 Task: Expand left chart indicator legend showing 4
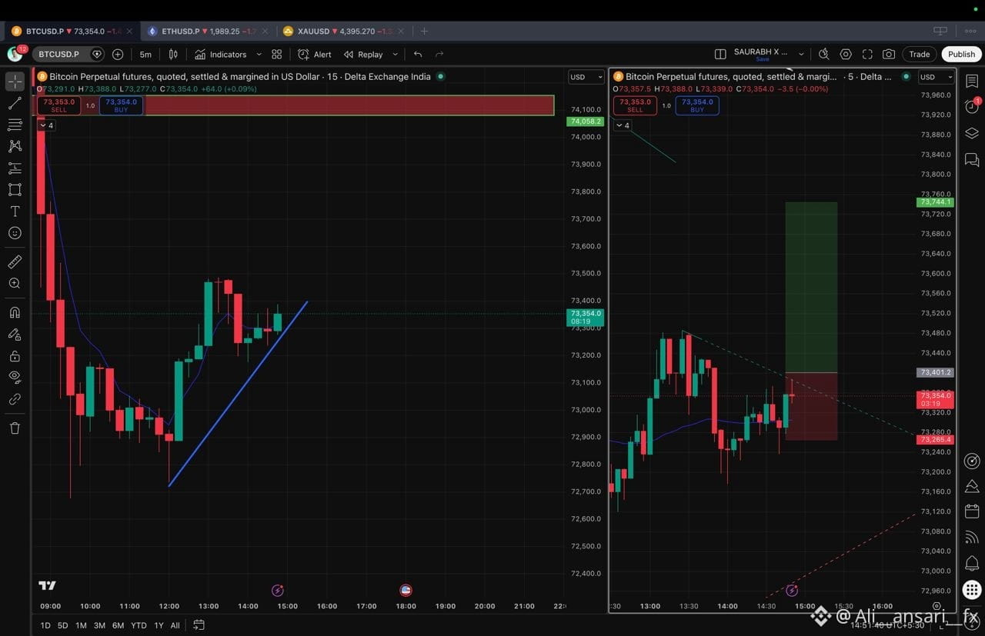click(46, 125)
